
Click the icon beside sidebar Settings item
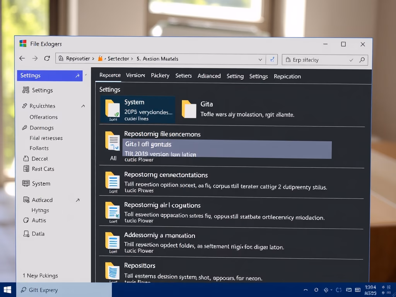pos(26,90)
